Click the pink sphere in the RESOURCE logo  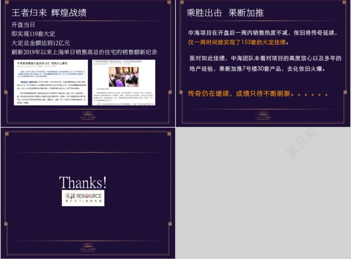point(87,197)
